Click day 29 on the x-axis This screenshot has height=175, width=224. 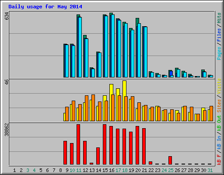coord(197,170)
